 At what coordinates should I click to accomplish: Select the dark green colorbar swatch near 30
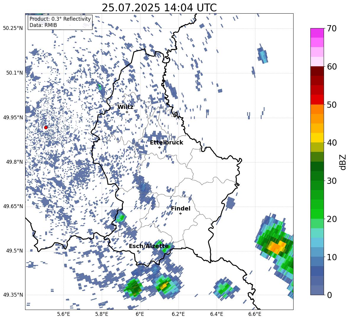317,176
